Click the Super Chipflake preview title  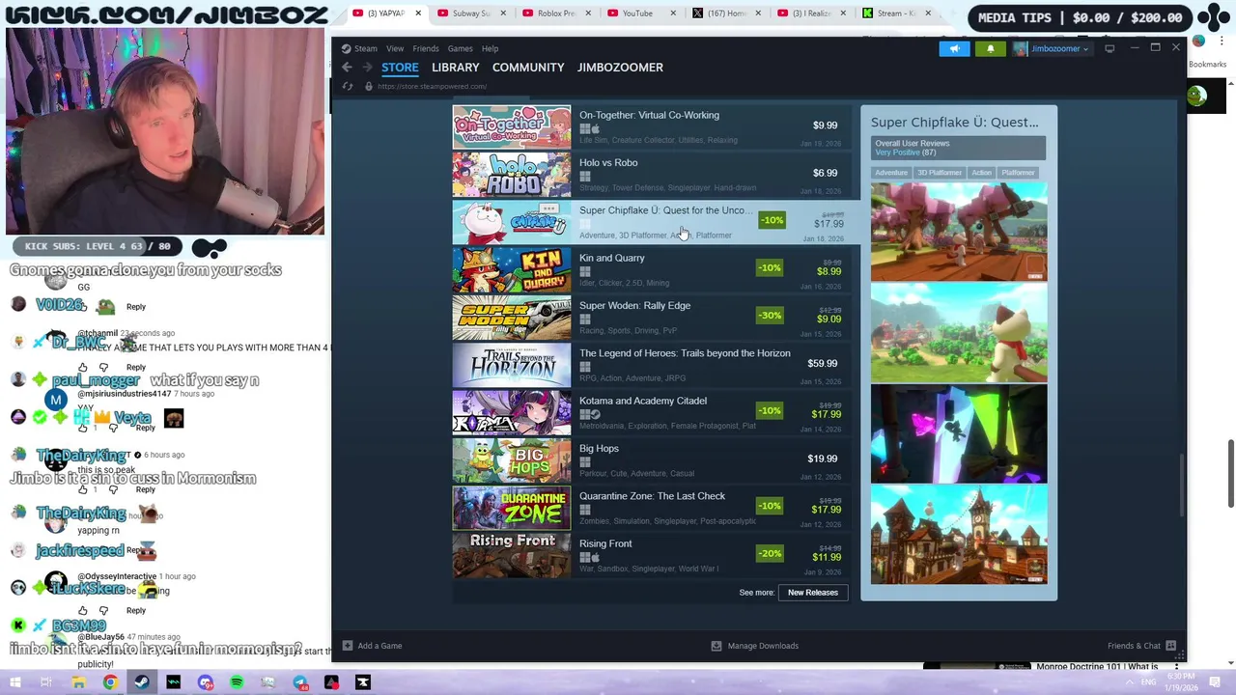click(955, 123)
